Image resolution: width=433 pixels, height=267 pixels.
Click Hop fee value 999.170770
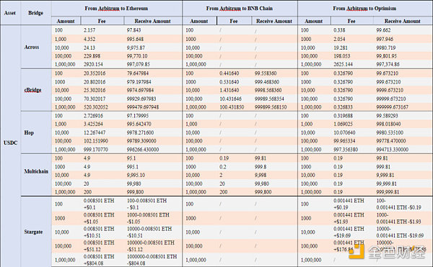[96, 150]
